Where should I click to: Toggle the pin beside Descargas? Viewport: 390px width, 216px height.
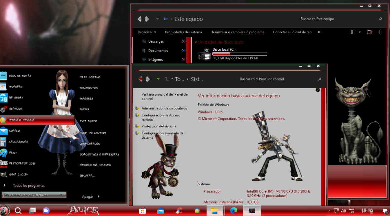click(x=183, y=41)
